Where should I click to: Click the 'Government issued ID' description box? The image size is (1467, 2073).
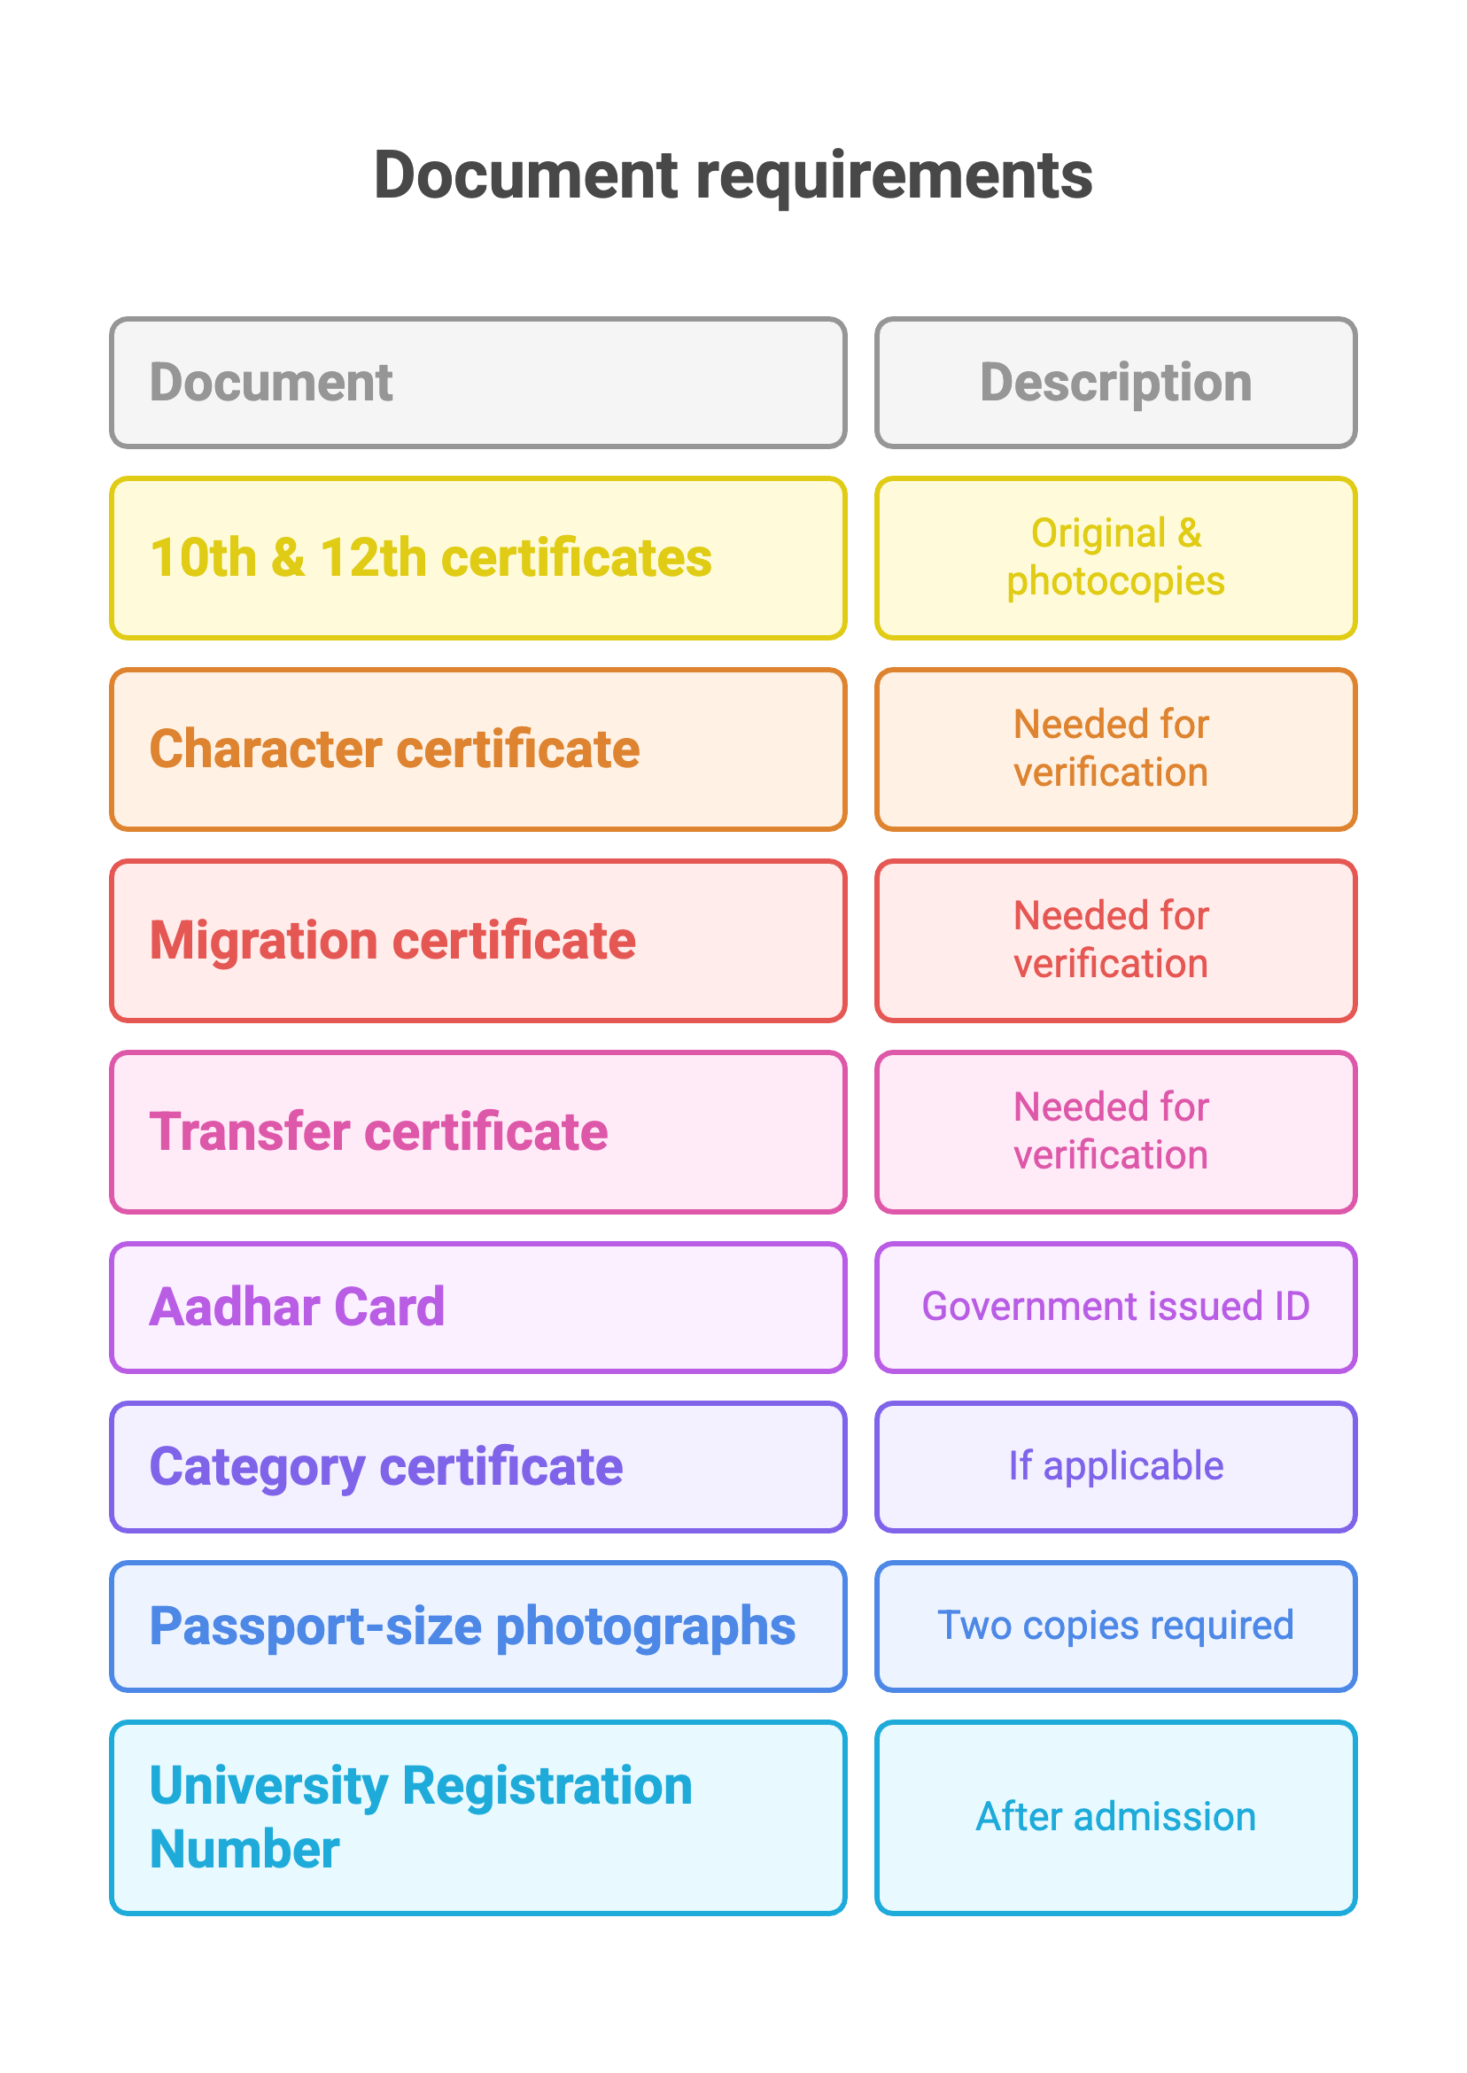1114,1307
